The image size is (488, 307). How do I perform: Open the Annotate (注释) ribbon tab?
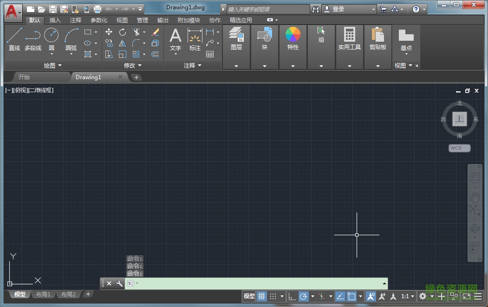[75, 20]
